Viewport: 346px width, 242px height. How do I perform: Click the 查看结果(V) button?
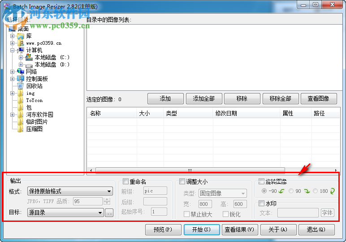(240, 229)
